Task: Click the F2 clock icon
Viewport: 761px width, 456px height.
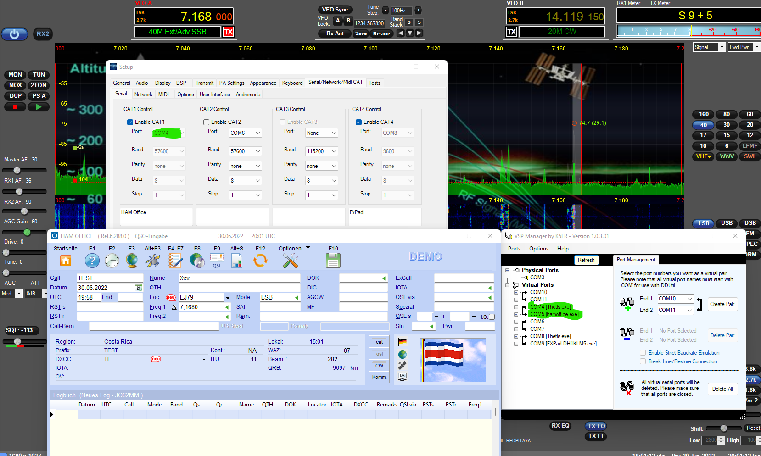Action: pos(112,261)
